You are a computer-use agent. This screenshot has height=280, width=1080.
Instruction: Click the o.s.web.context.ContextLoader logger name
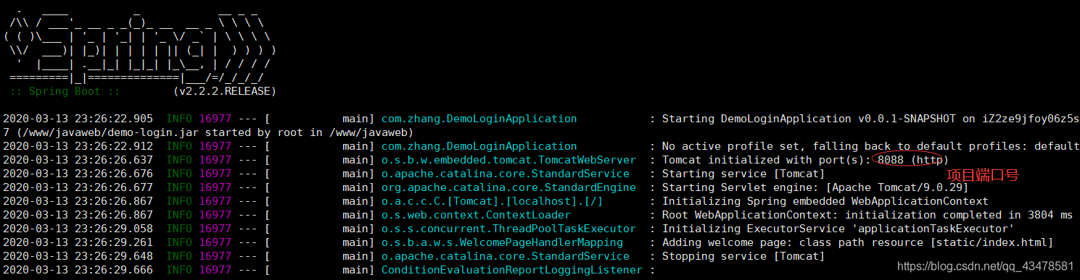click(x=476, y=215)
